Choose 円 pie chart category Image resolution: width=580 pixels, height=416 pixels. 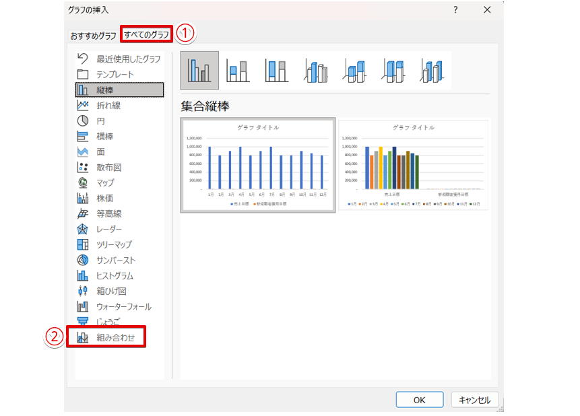100,120
